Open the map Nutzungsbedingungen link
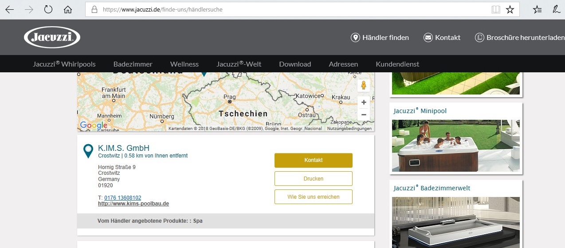The height and width of the screenshot is (248, 565). 349,129
